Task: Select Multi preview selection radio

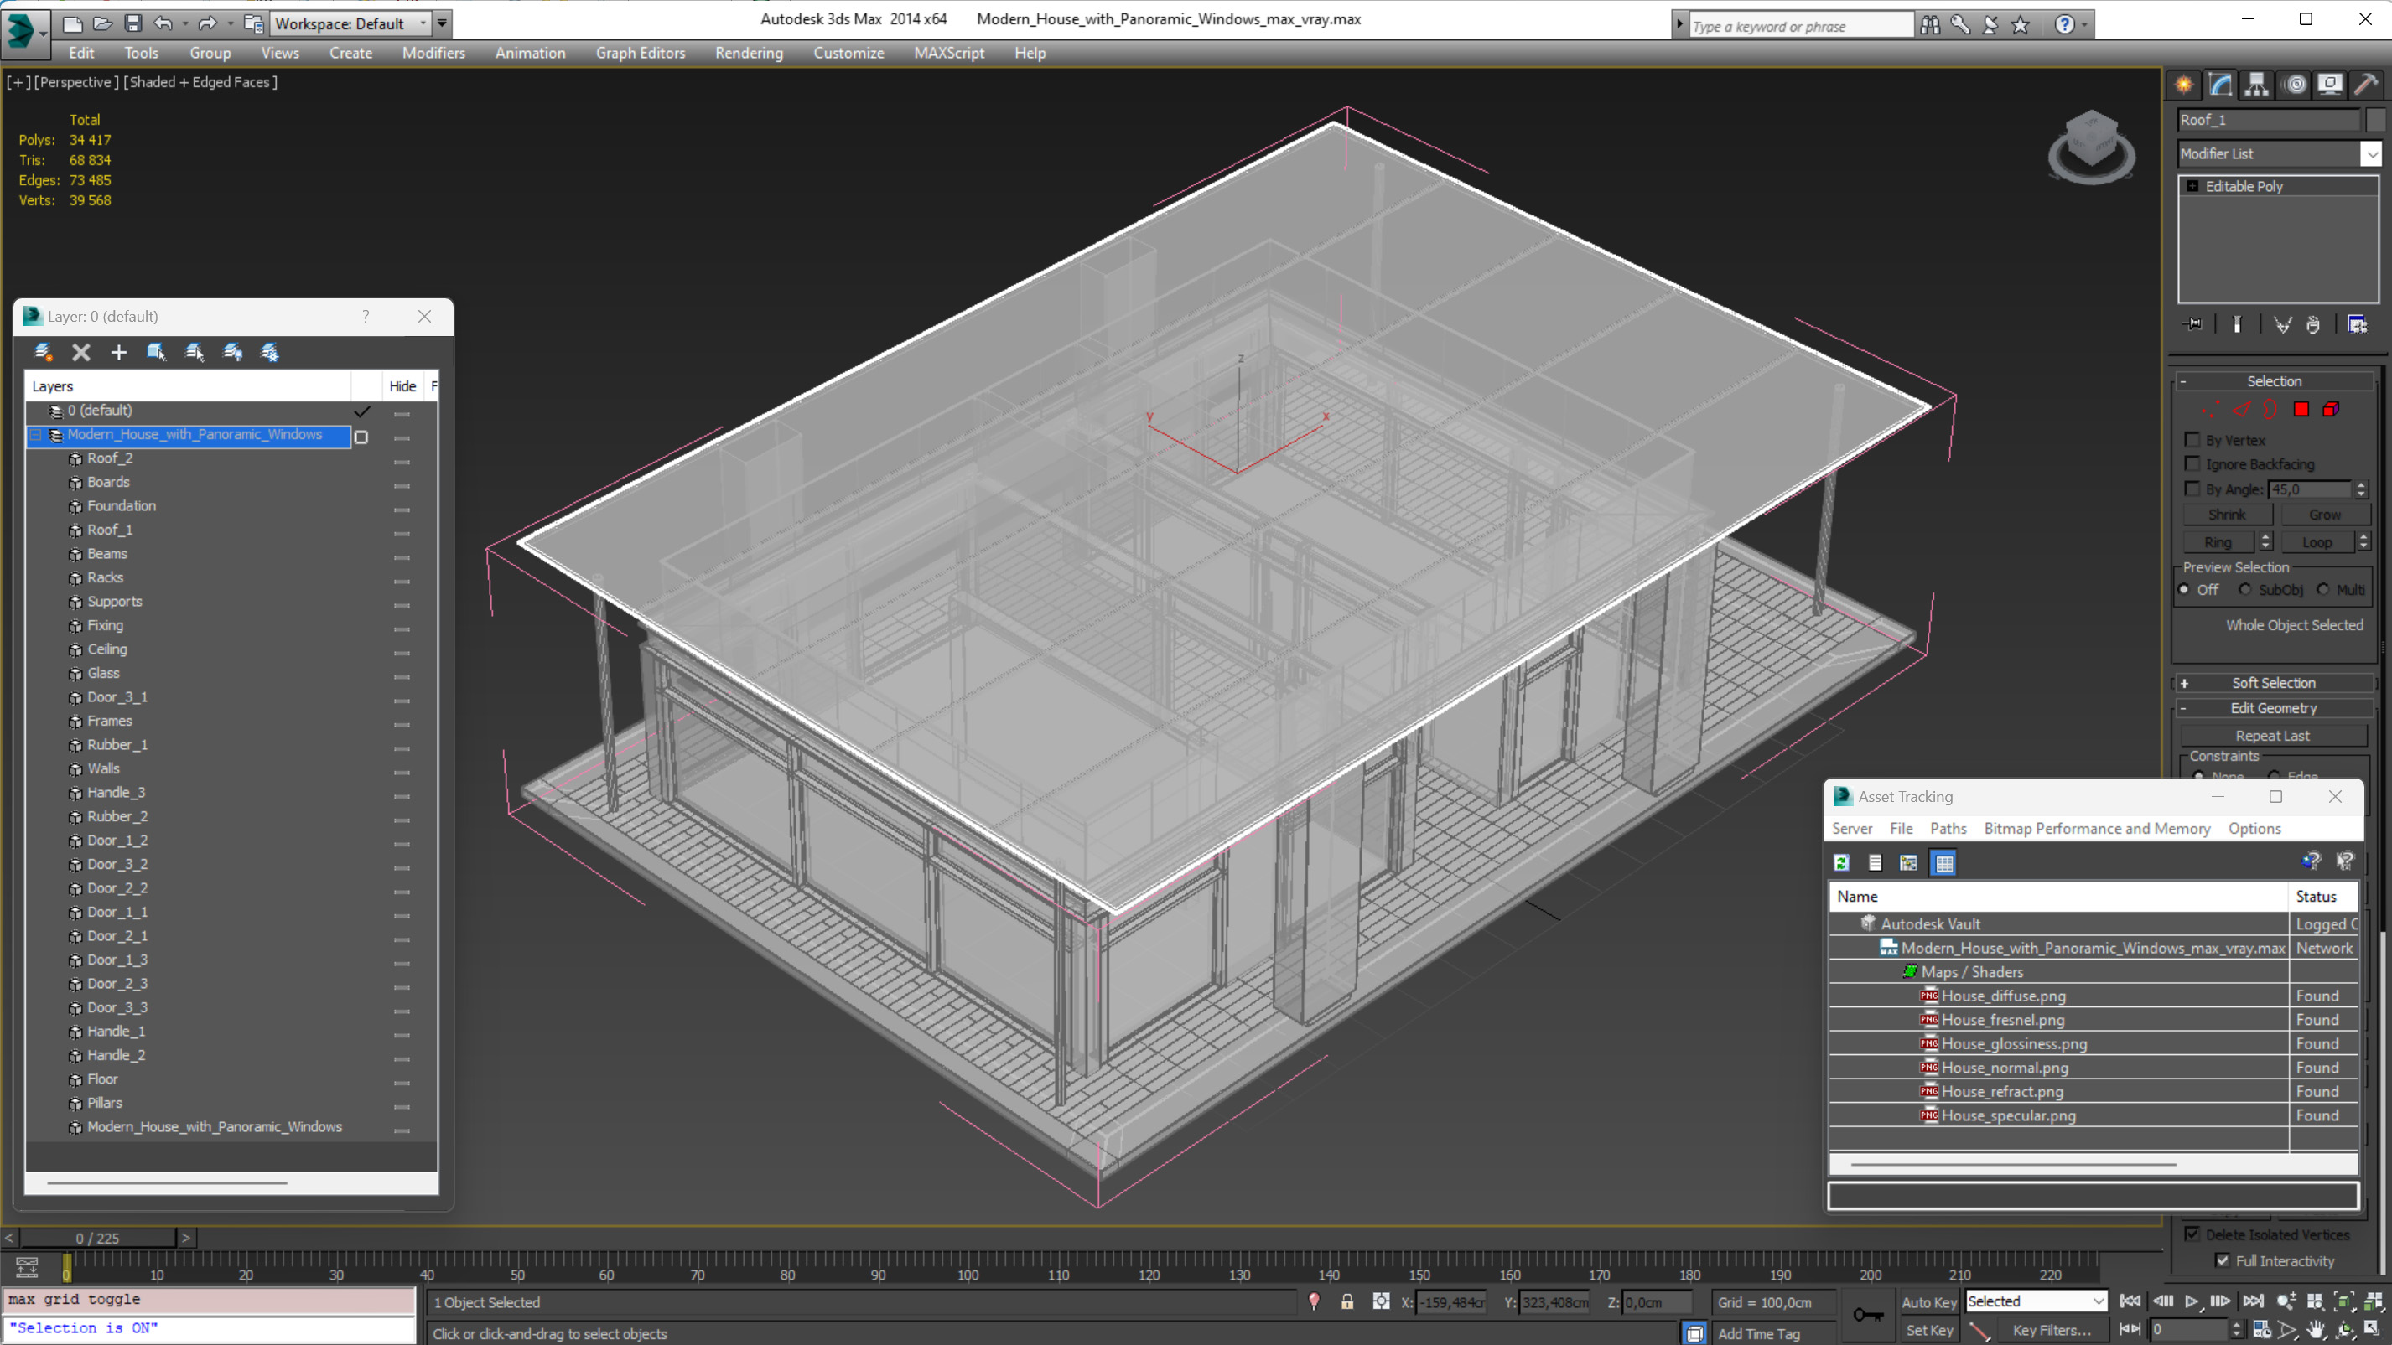Action: (2323, 589)
